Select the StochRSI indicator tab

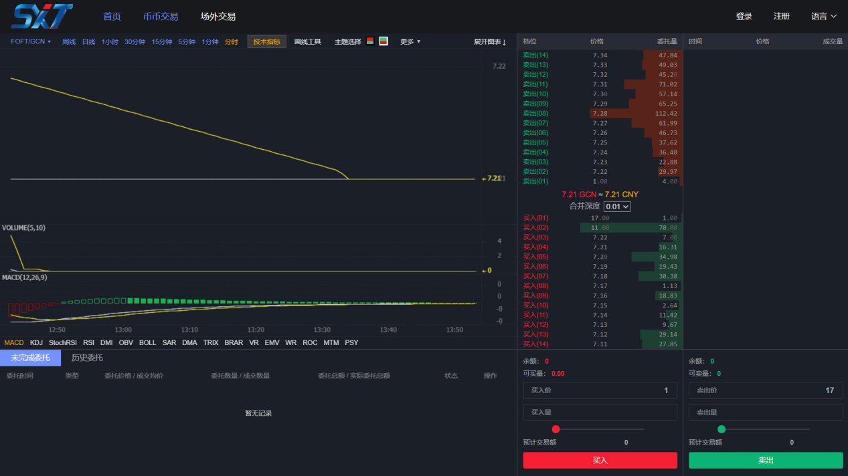coord(63,343)
